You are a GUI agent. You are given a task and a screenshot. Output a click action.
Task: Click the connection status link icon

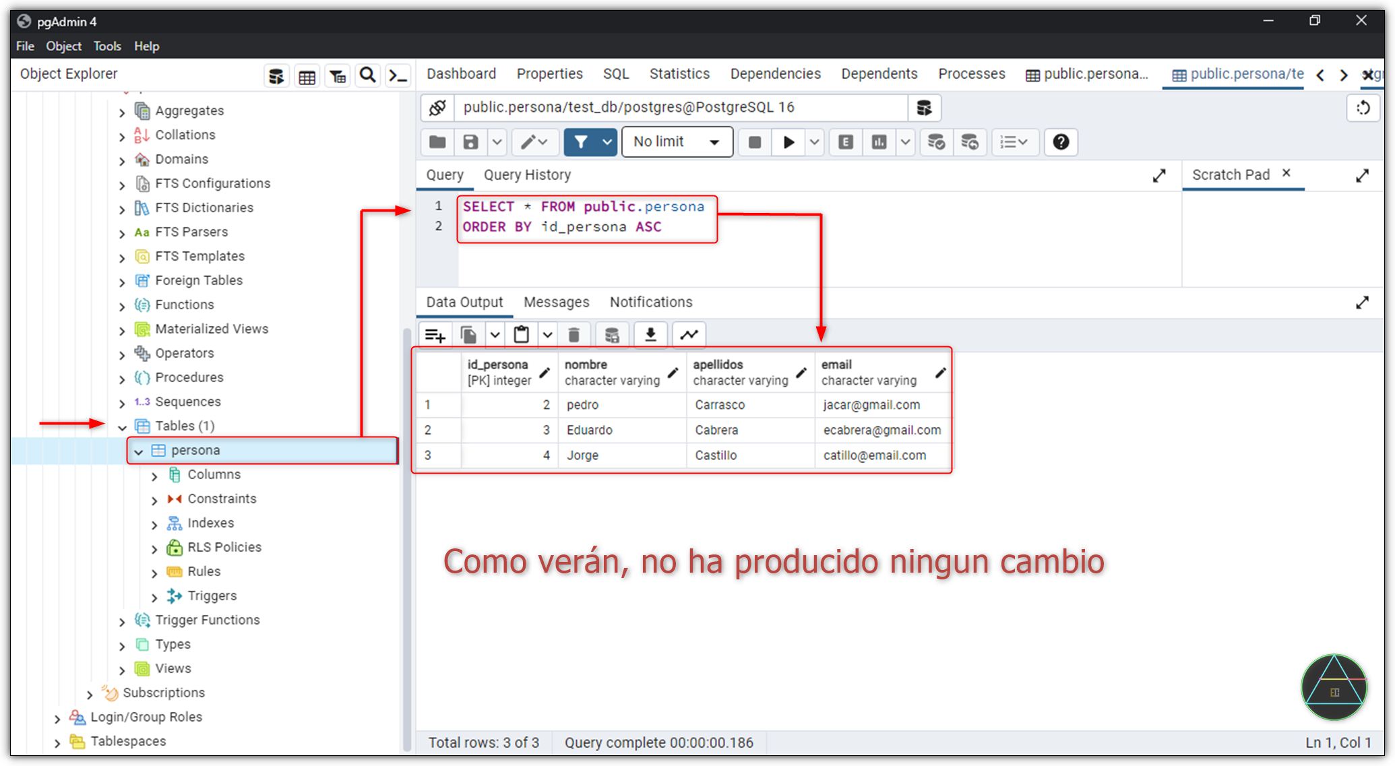click(438, 108)
